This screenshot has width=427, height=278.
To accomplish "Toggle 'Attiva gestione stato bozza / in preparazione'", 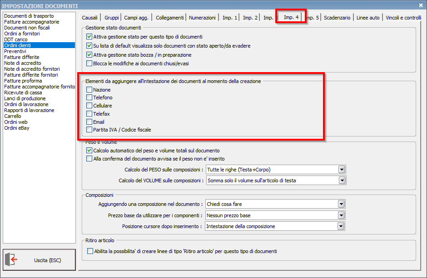I will [89, 54].
